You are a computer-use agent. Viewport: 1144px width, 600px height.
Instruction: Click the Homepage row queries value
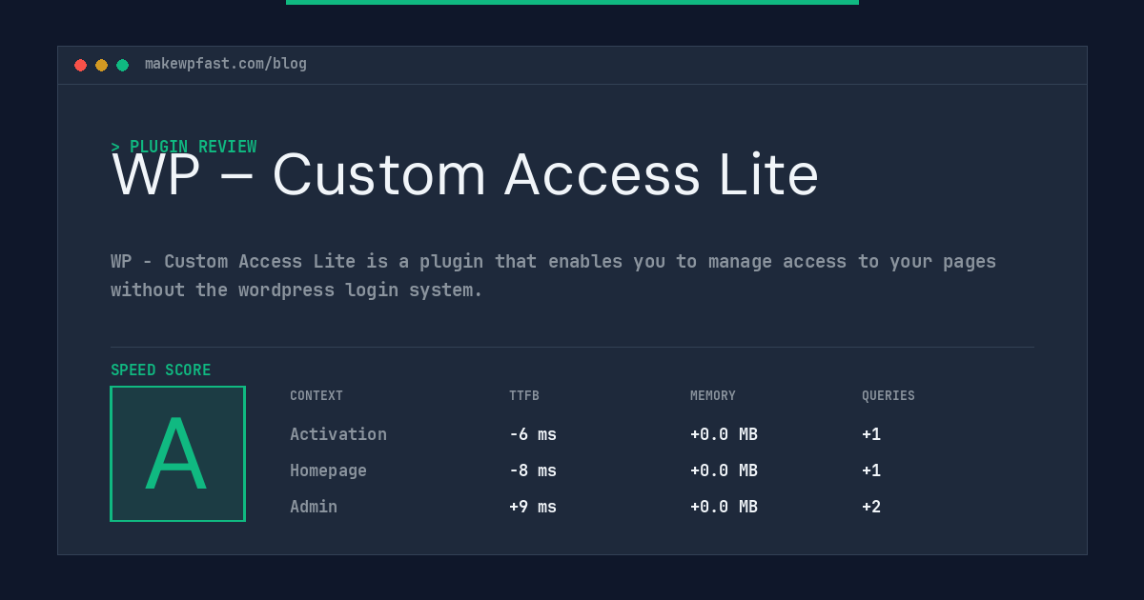coord(871,470)
